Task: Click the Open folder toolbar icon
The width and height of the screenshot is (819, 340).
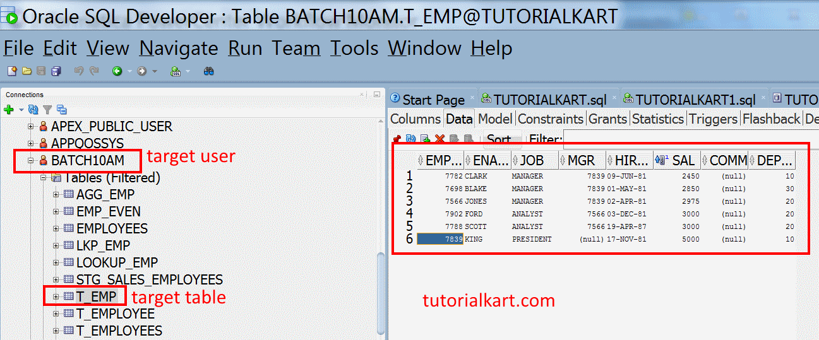Action: coord(27,71)
